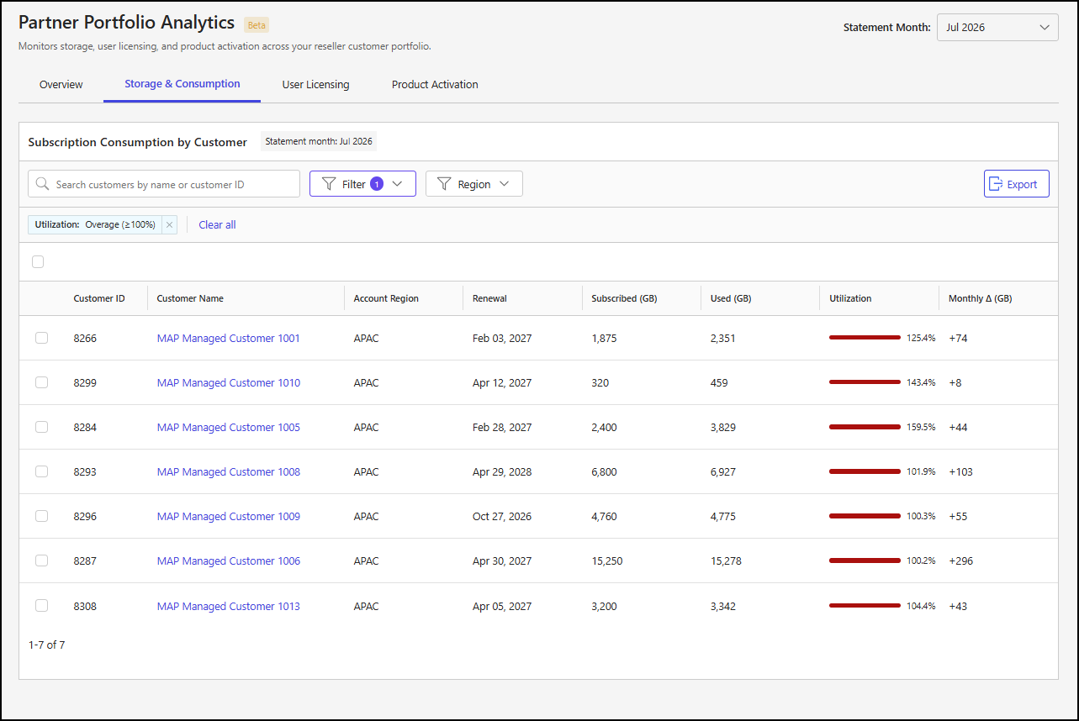Click the funnel icon on Filter button
This screenshot has width=1079, height=721.
pos(329,184)
